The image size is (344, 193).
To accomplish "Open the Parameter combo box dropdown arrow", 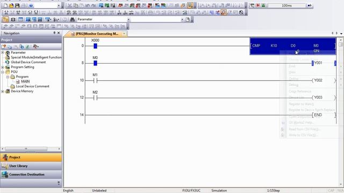I will coord(128,19).
